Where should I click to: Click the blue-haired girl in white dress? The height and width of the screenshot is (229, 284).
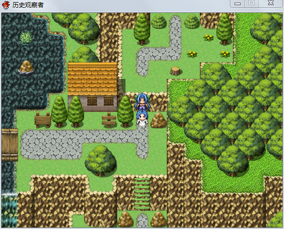(x=142, y=119)
